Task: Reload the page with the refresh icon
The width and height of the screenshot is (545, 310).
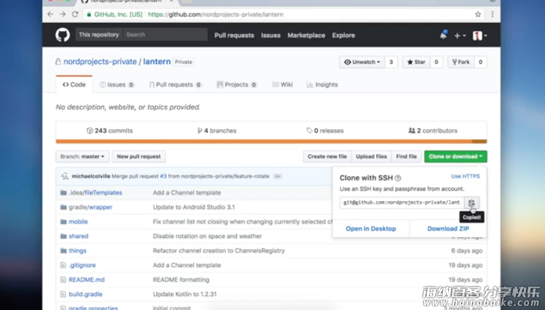Action: point(75,14)
